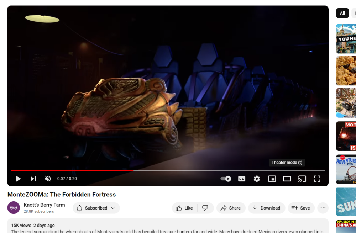Viewport: 356px width, 233px height.
Task: Open the first recommended video thumbnail
Action: click(345, 38)
